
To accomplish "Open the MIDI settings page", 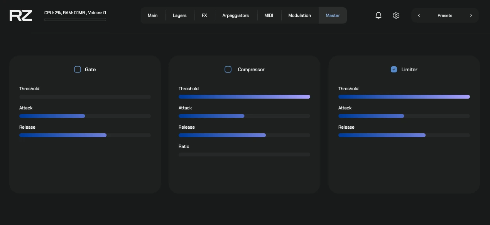I will click(x=269, y=15).
